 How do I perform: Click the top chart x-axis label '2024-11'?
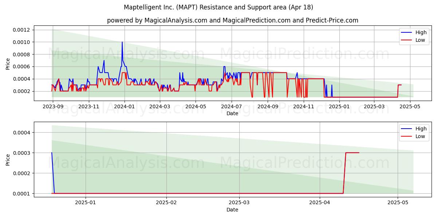click(x=303, y=107)
